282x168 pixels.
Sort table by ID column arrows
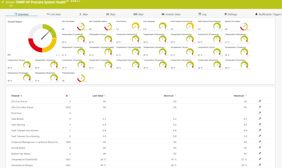69,95
